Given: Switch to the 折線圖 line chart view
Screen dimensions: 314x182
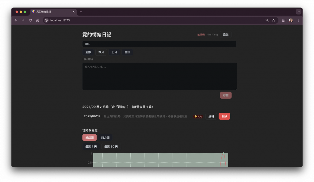Looking at the screenshot, I should click(x=90, y=137).
